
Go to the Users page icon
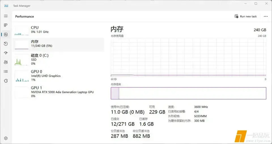click(6, 62)
